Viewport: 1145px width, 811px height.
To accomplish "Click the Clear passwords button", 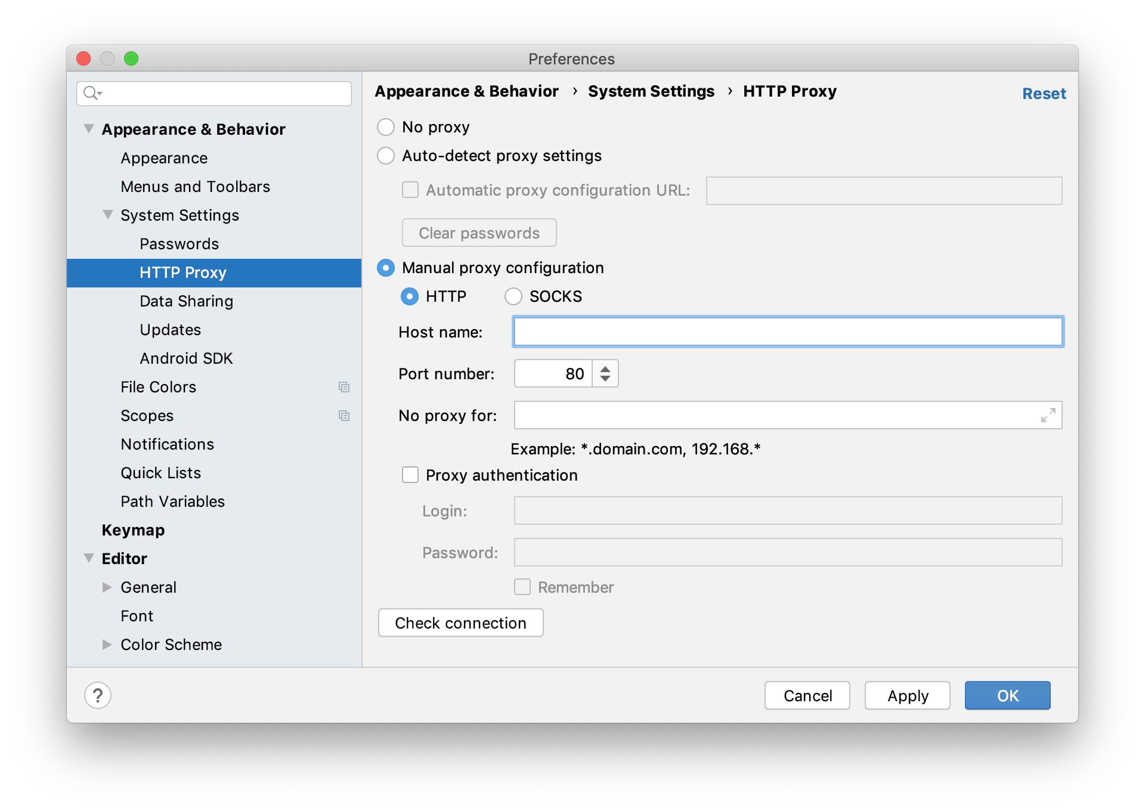I will tap(481, 233).
